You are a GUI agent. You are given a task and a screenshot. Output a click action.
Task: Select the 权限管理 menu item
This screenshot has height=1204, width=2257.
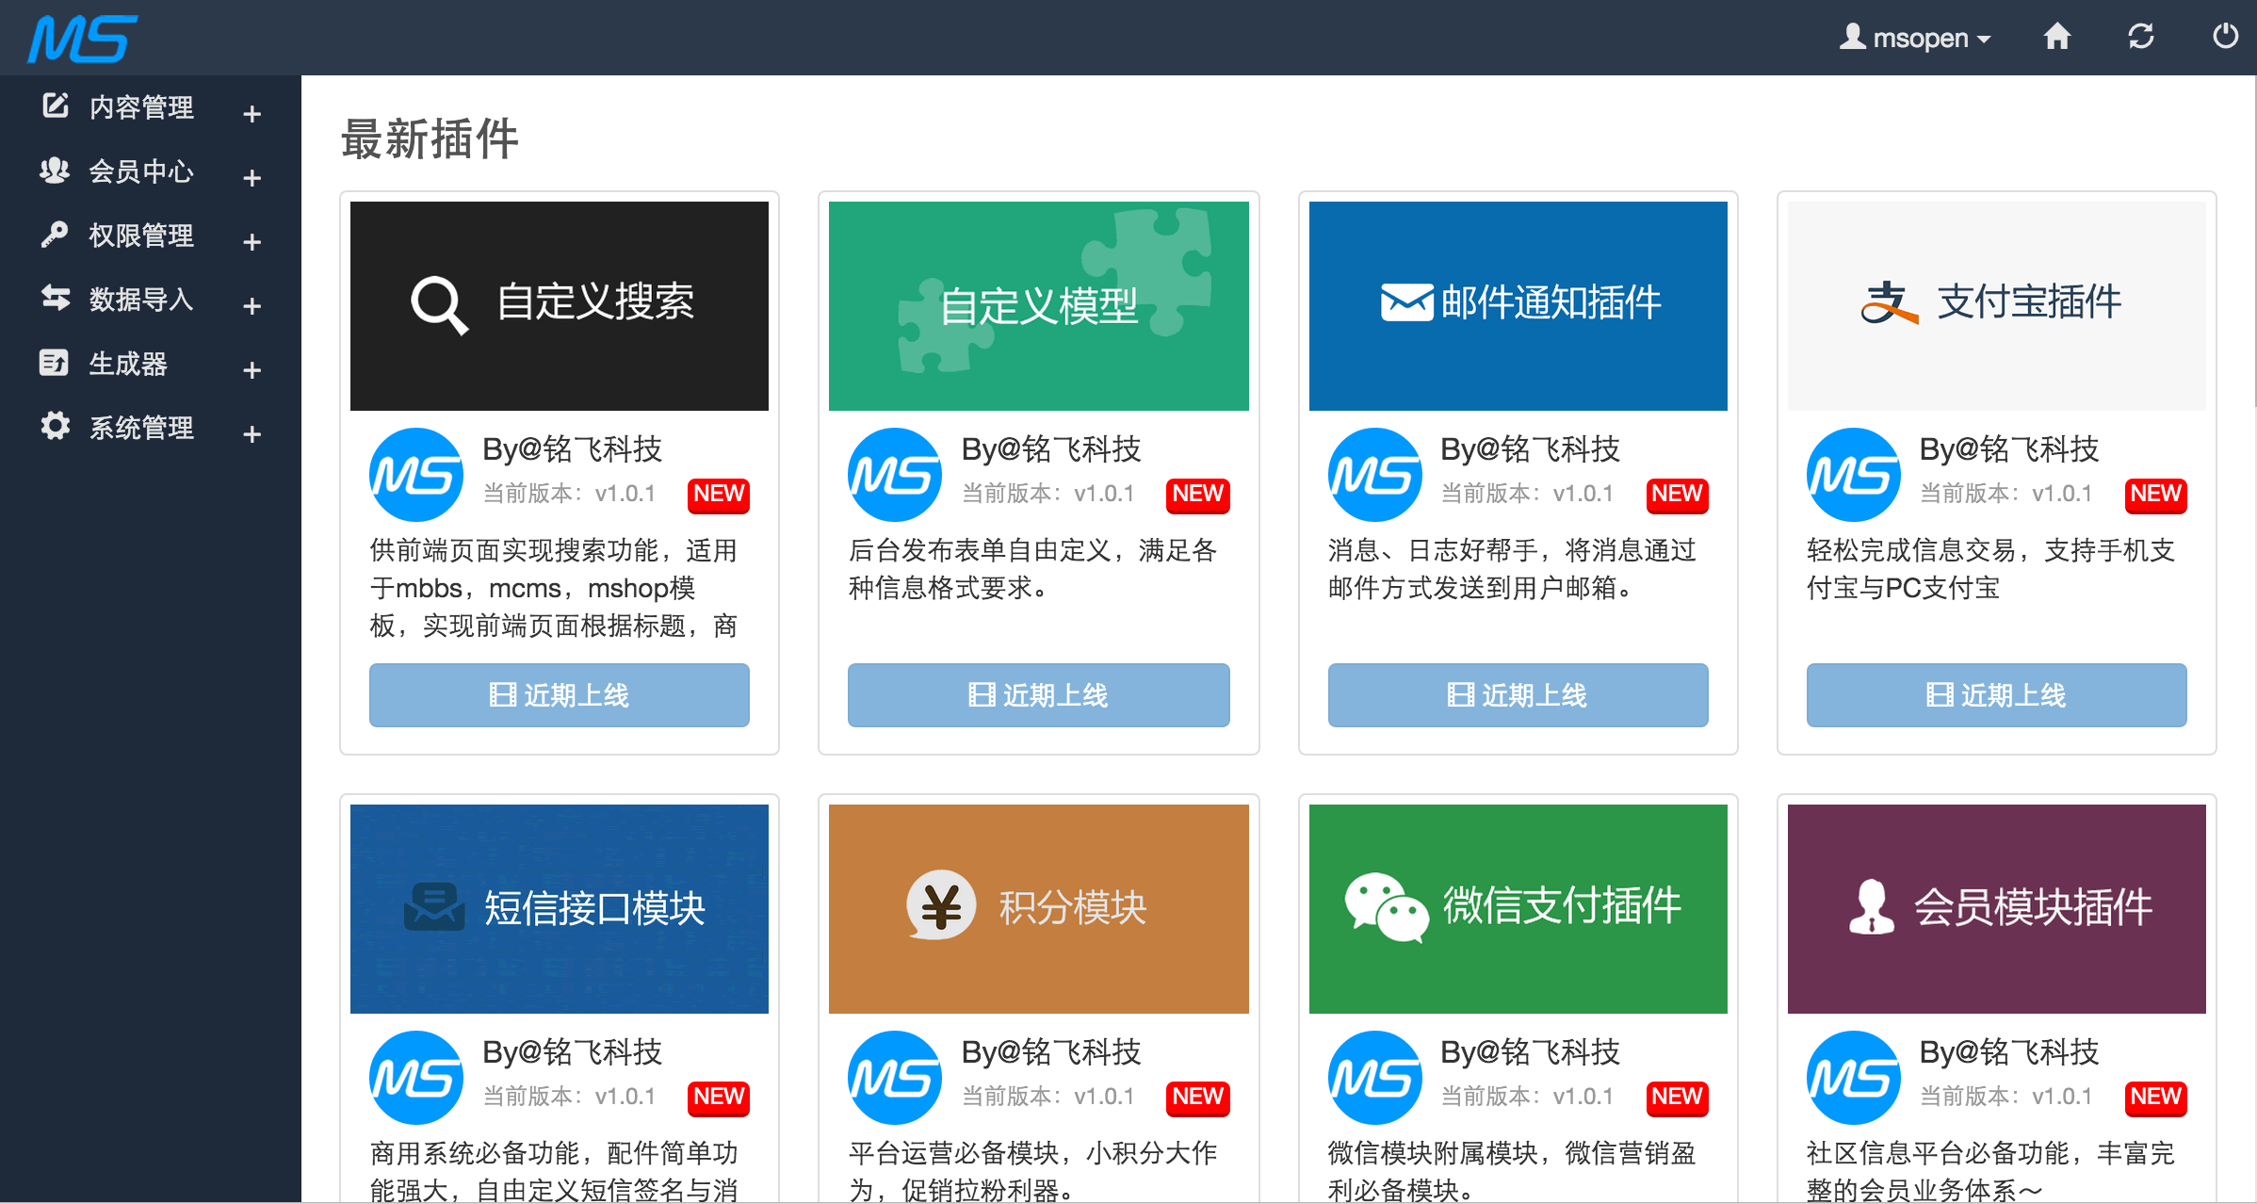[x=141, y=235]
